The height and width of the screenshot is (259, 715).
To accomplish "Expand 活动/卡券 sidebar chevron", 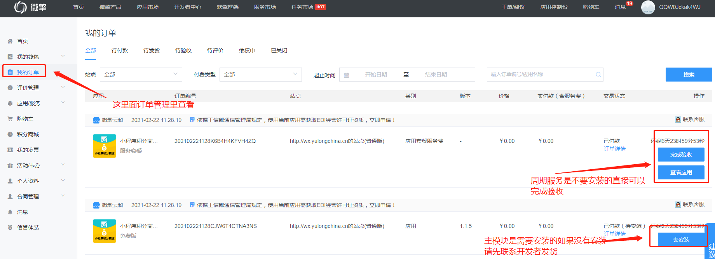I will tap(63, 165).
